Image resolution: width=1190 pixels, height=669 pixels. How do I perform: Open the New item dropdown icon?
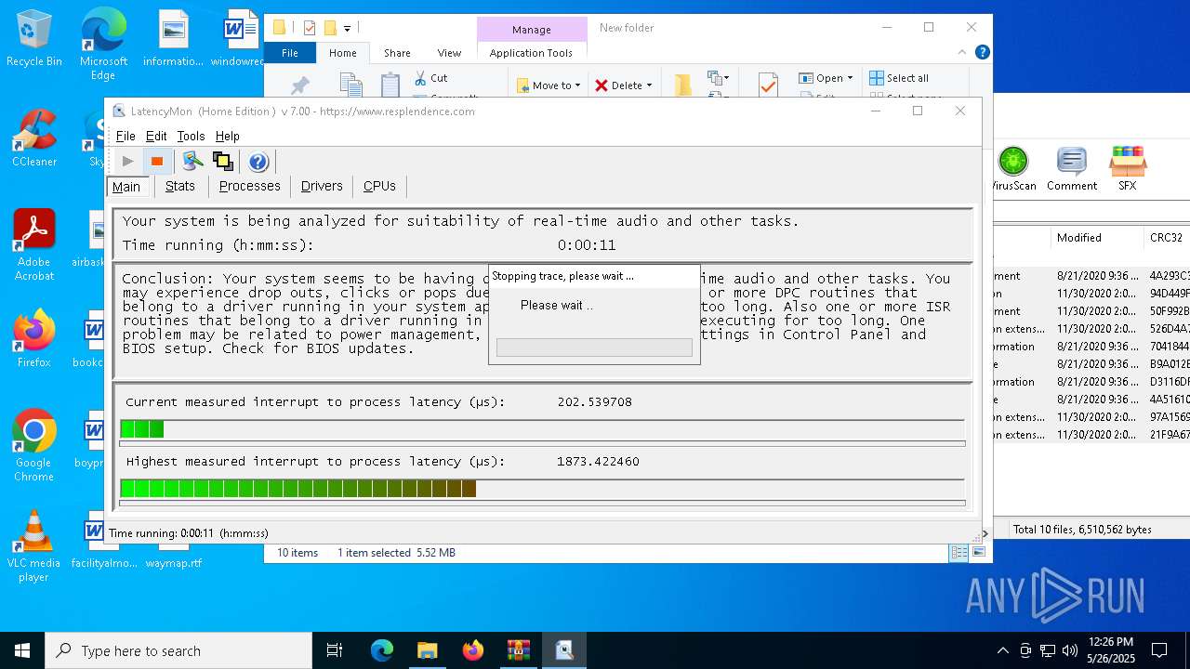pyautogui.click(x=719, y=78)
